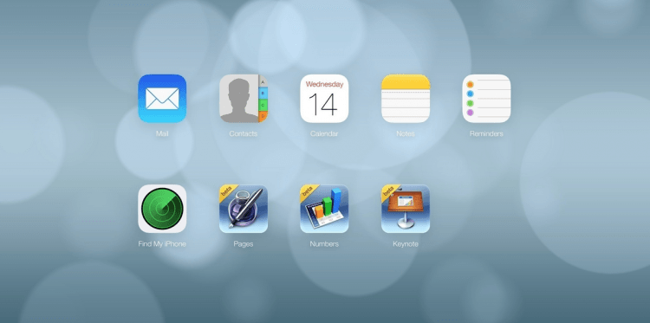Open the Keynote beta app icon
This screenshot has width=650, height=323.
(x=406, y=209)
